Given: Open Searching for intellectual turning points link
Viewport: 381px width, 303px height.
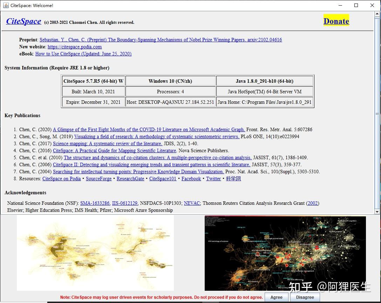Looking at the screenshot, I should tap(138, 172).
